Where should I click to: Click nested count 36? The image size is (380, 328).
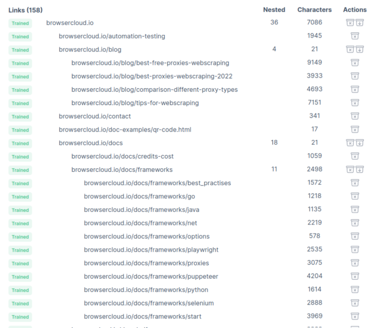pyautogui.click(x=274, y=22)
